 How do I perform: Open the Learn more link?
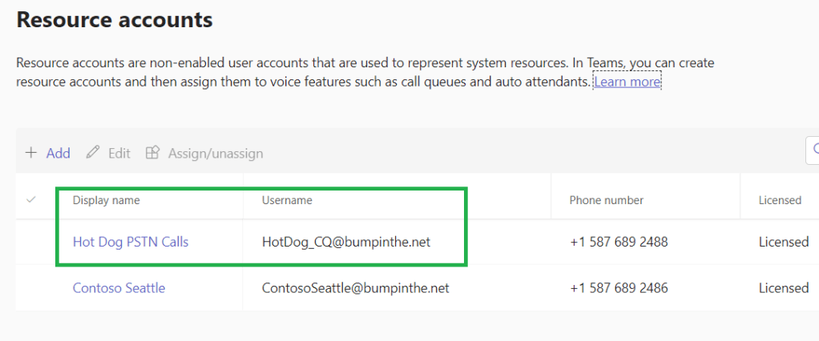click(627, 82)
